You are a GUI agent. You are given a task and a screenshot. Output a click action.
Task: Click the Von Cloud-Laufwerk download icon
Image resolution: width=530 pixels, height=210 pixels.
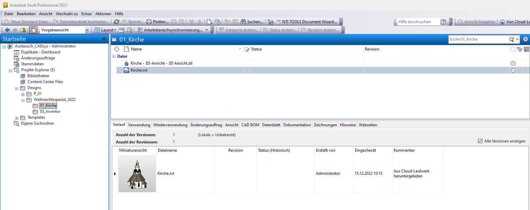click(502, 22)
